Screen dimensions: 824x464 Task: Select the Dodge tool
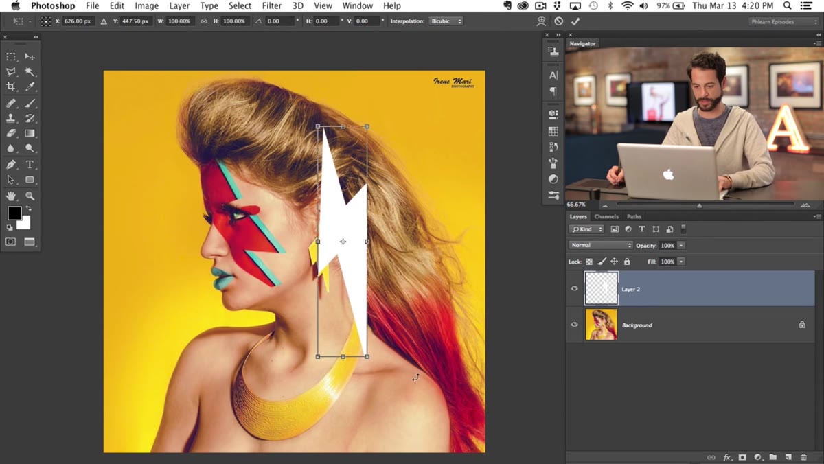[x=30, y=148]
